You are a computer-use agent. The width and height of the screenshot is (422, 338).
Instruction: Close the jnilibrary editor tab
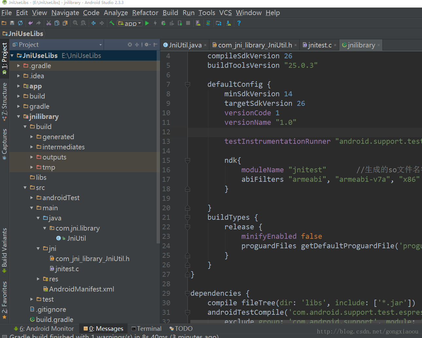click(x=378, y=45)
